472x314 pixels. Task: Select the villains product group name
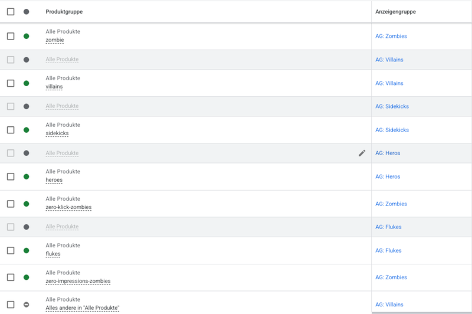pos(54,87)
